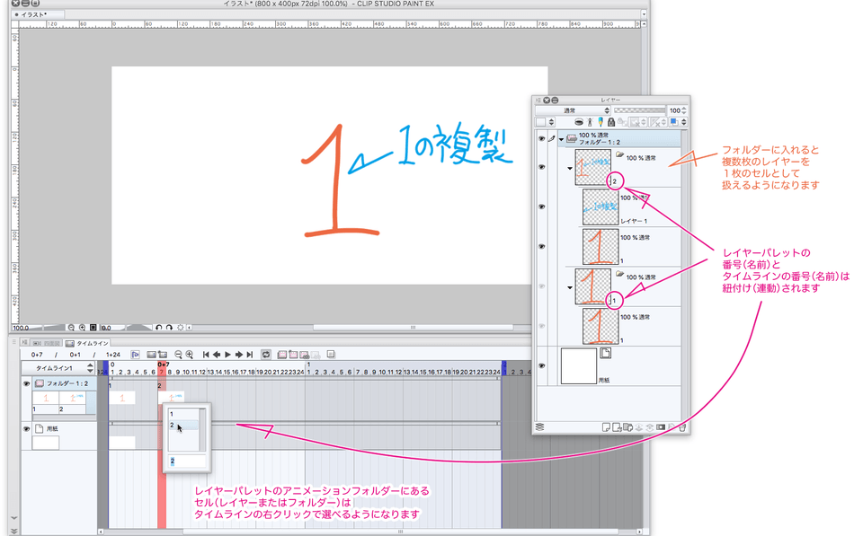Click the layer opacity slider bar
The width and height of the screenshot is (863, 536).
click(x=637, y=110)
